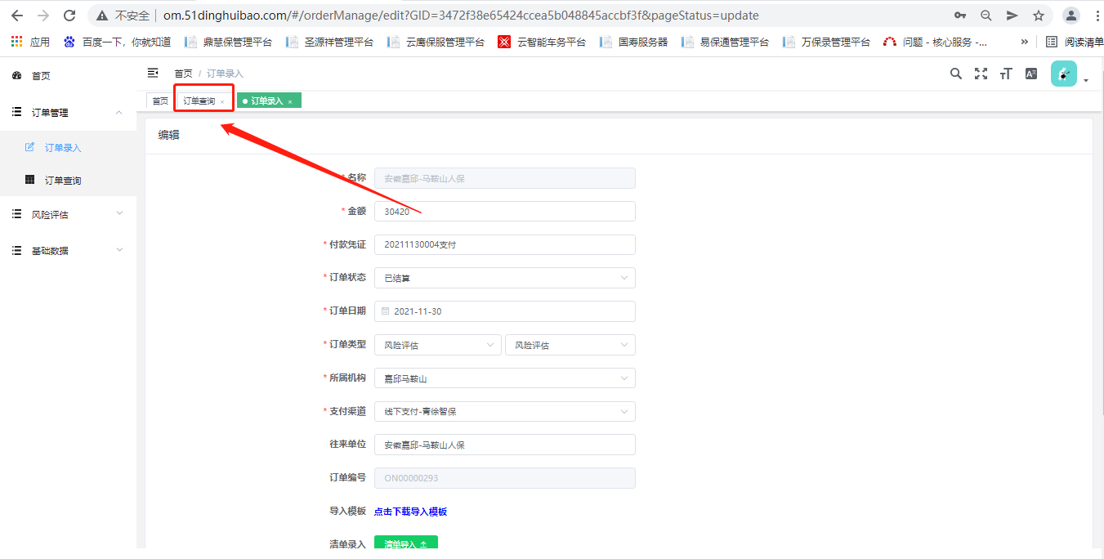The height and width of the screenshot is (559, 1104).
Task: Click the share page arrow icon
Action: (x=1012, y=16)
